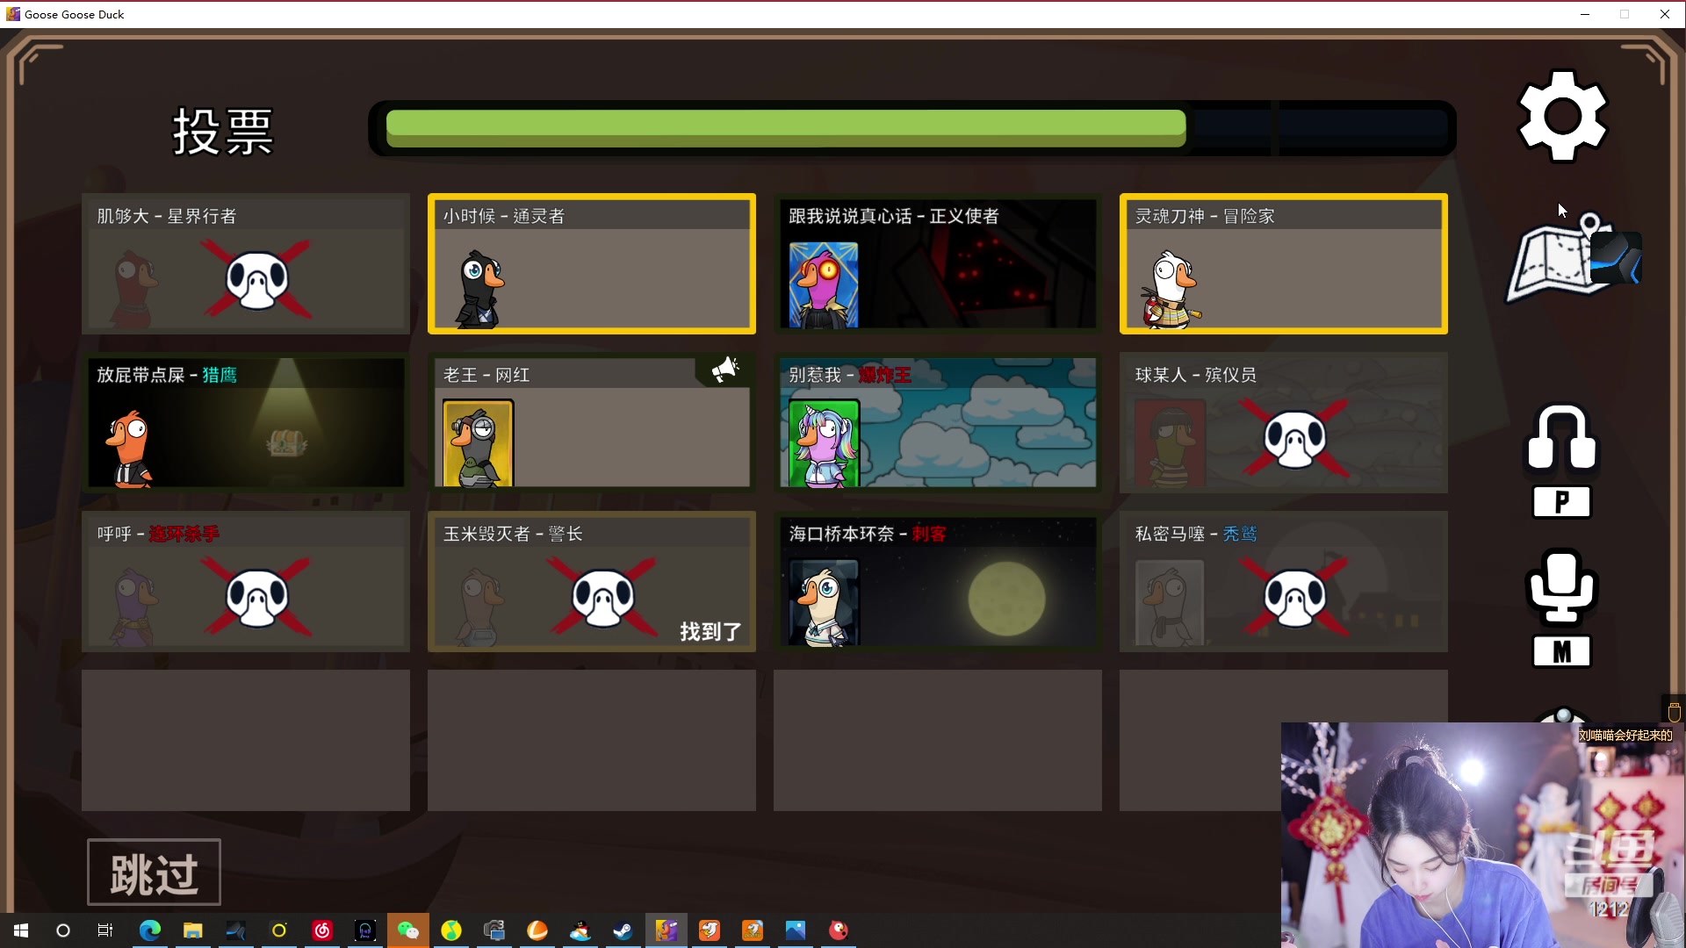Open WeChat from the taskbar
The height and width of the screenshot is (948, 1686).
[x=408, y=930]
